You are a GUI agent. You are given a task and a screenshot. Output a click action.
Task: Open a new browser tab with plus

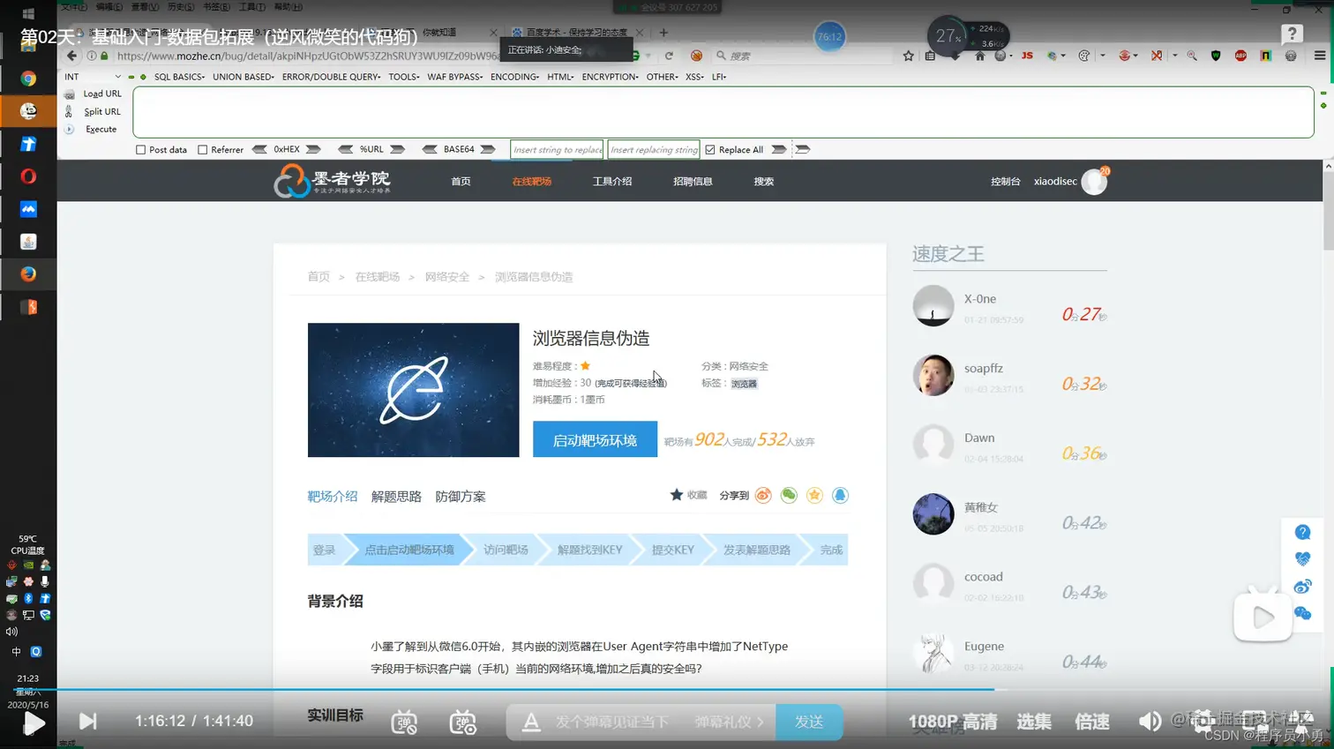tap(663, 33)
